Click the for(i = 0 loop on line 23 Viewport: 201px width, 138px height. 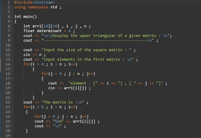(50, 107)
